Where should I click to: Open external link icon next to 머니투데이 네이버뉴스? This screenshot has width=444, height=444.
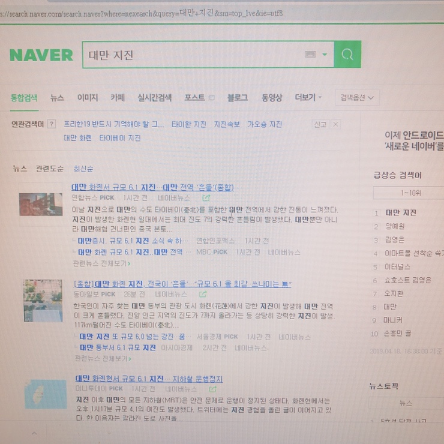pos(212,389)
